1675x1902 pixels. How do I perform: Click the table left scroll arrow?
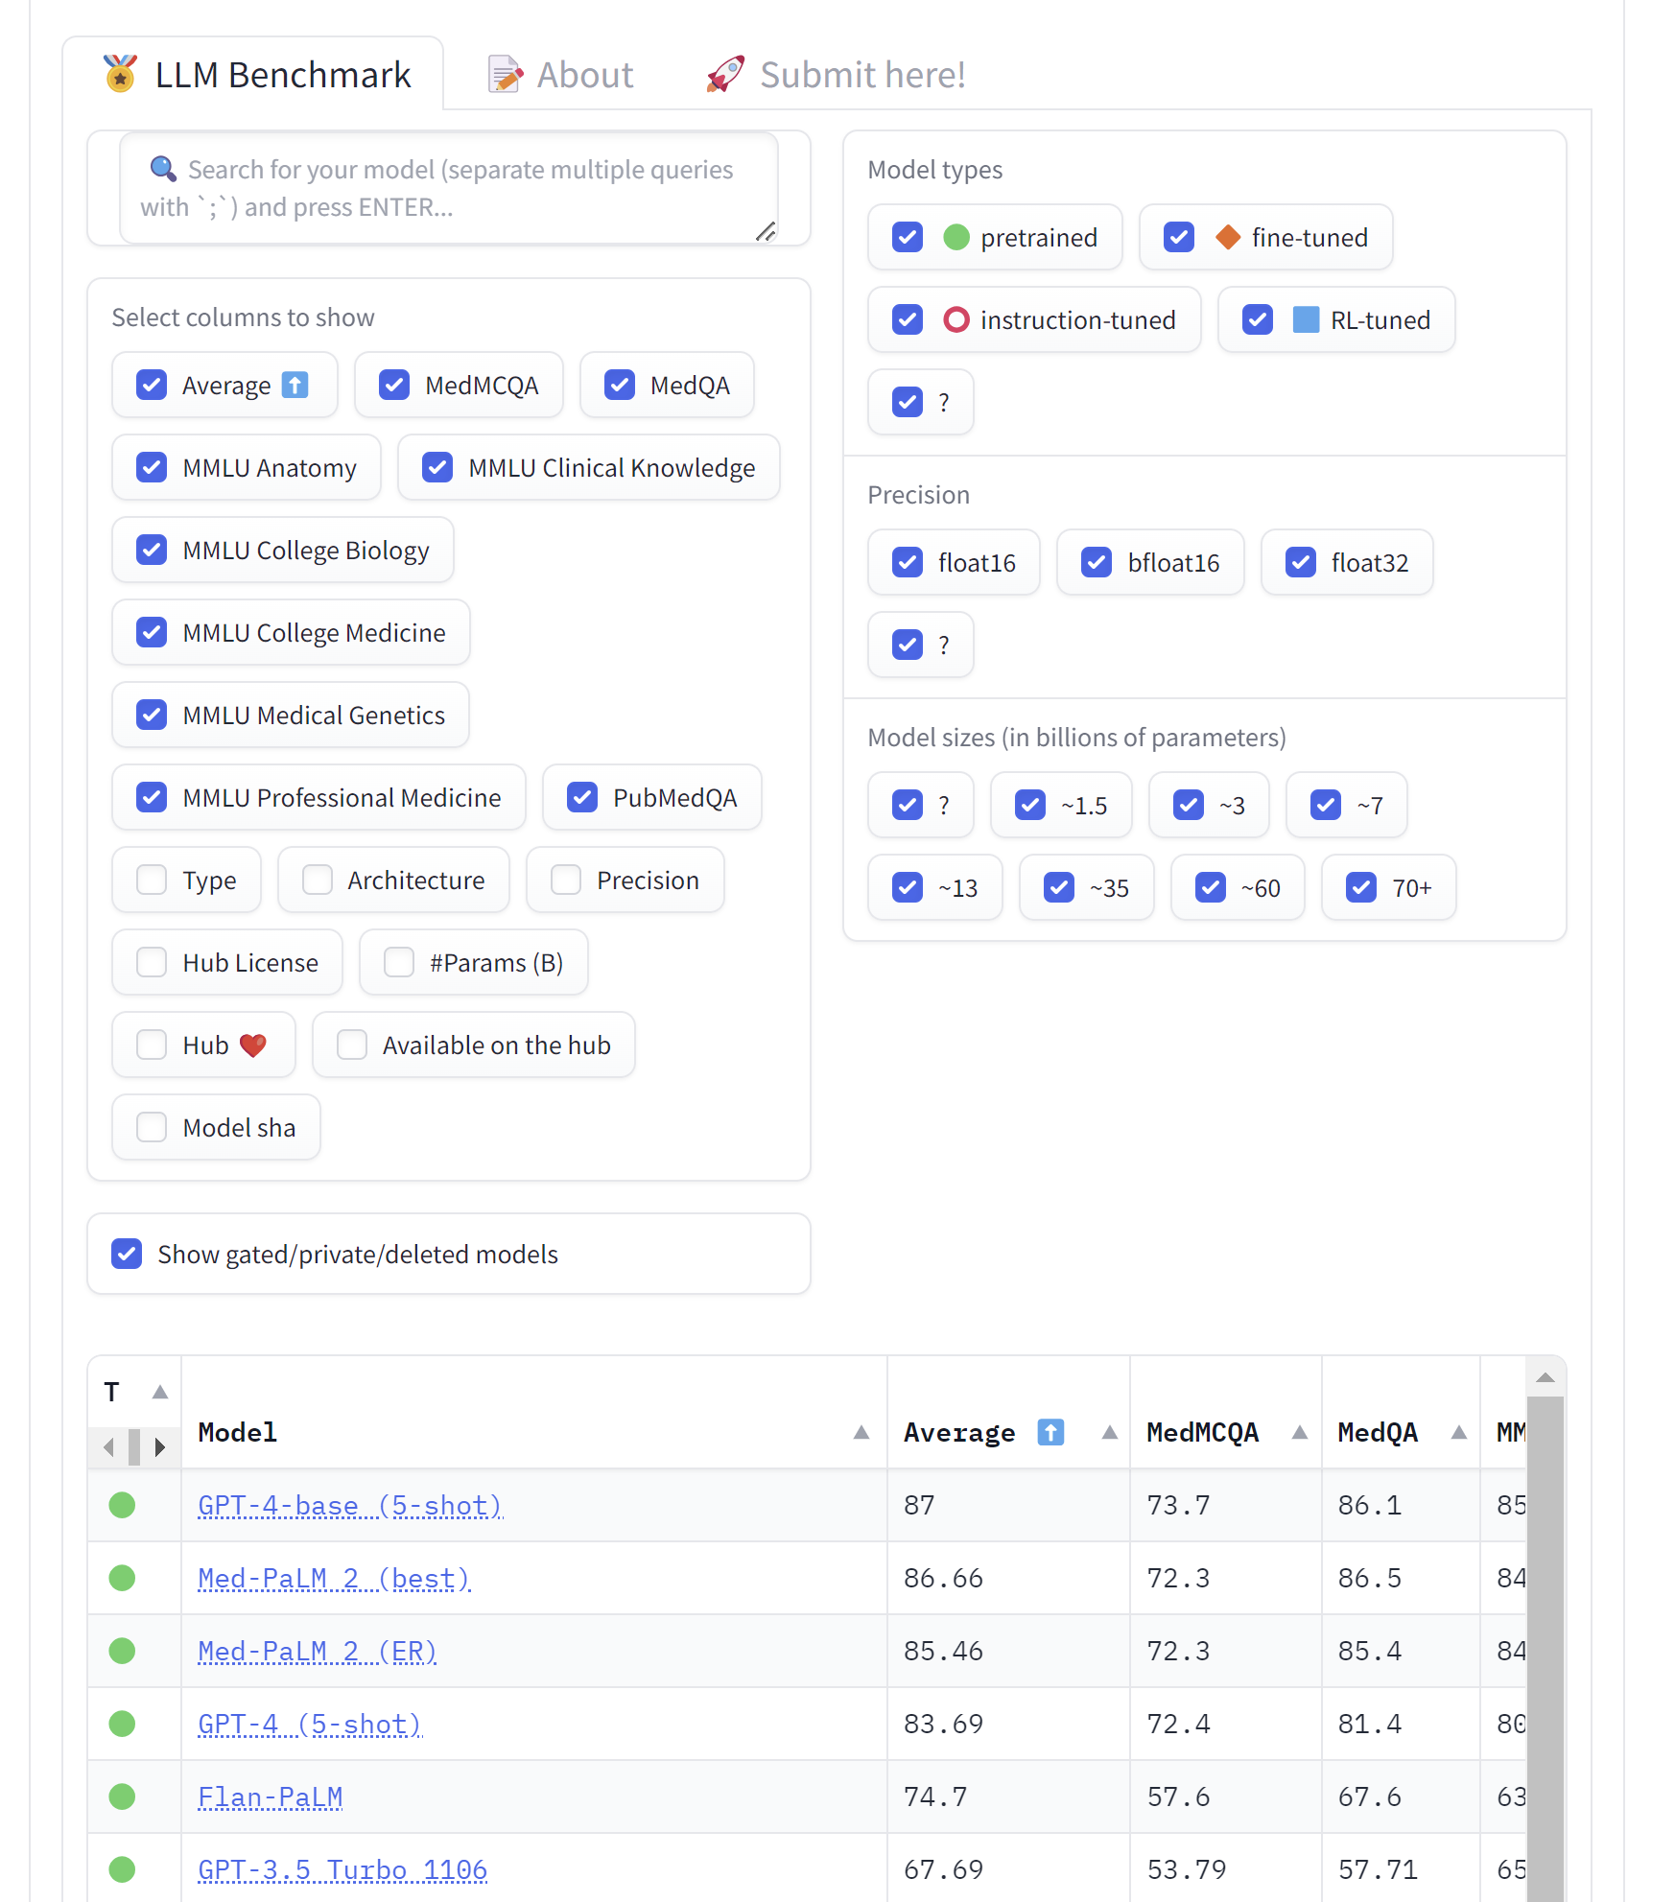pyautogui.click(x=108, y=1446)
